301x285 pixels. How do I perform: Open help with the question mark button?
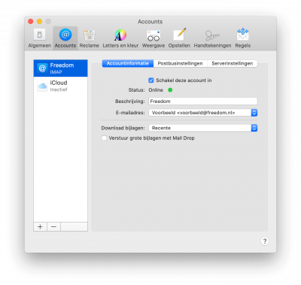(265, 241)
